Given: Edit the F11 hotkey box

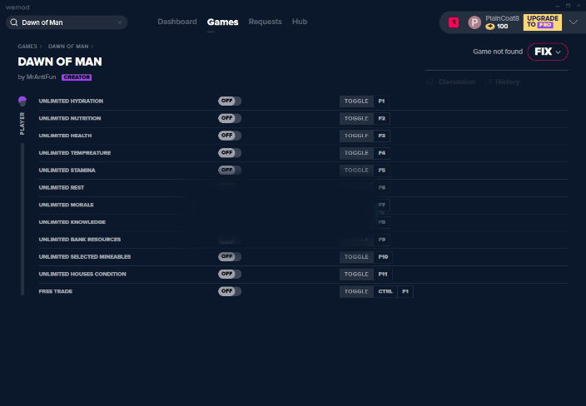Looking at the screenshot, I should point(383,275).
